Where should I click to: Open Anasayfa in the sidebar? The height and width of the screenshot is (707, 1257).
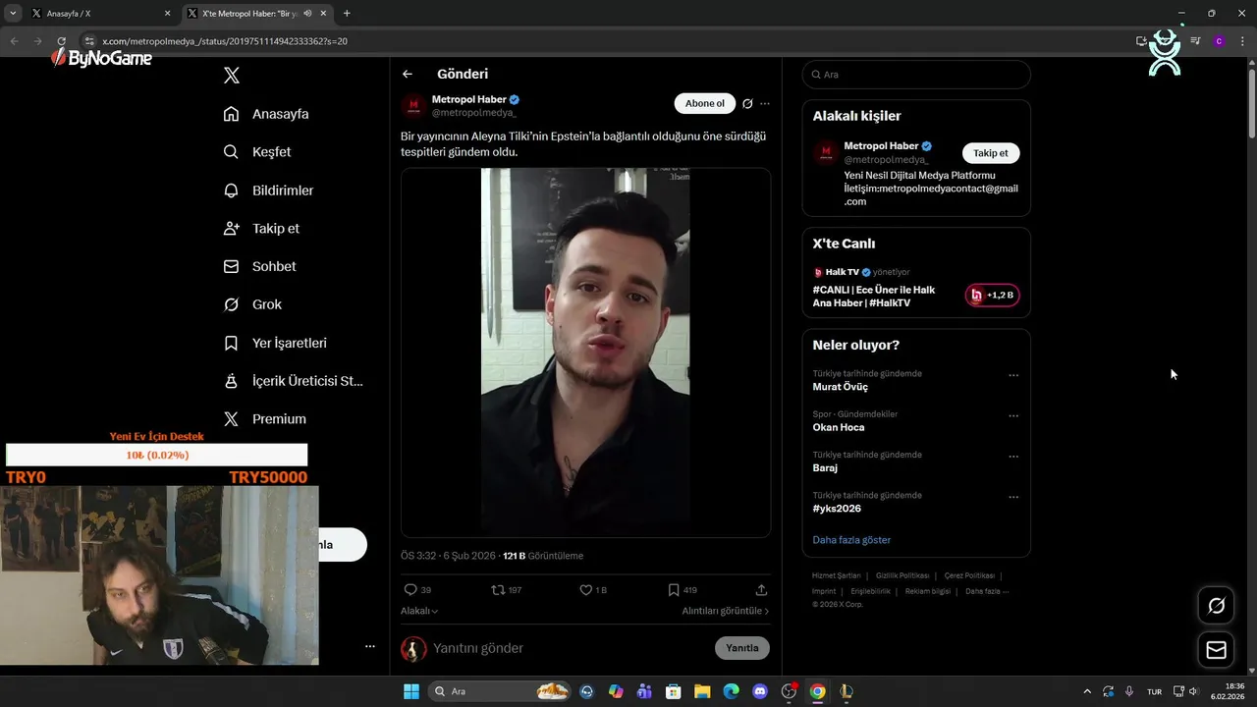click(x=266, y=114)
